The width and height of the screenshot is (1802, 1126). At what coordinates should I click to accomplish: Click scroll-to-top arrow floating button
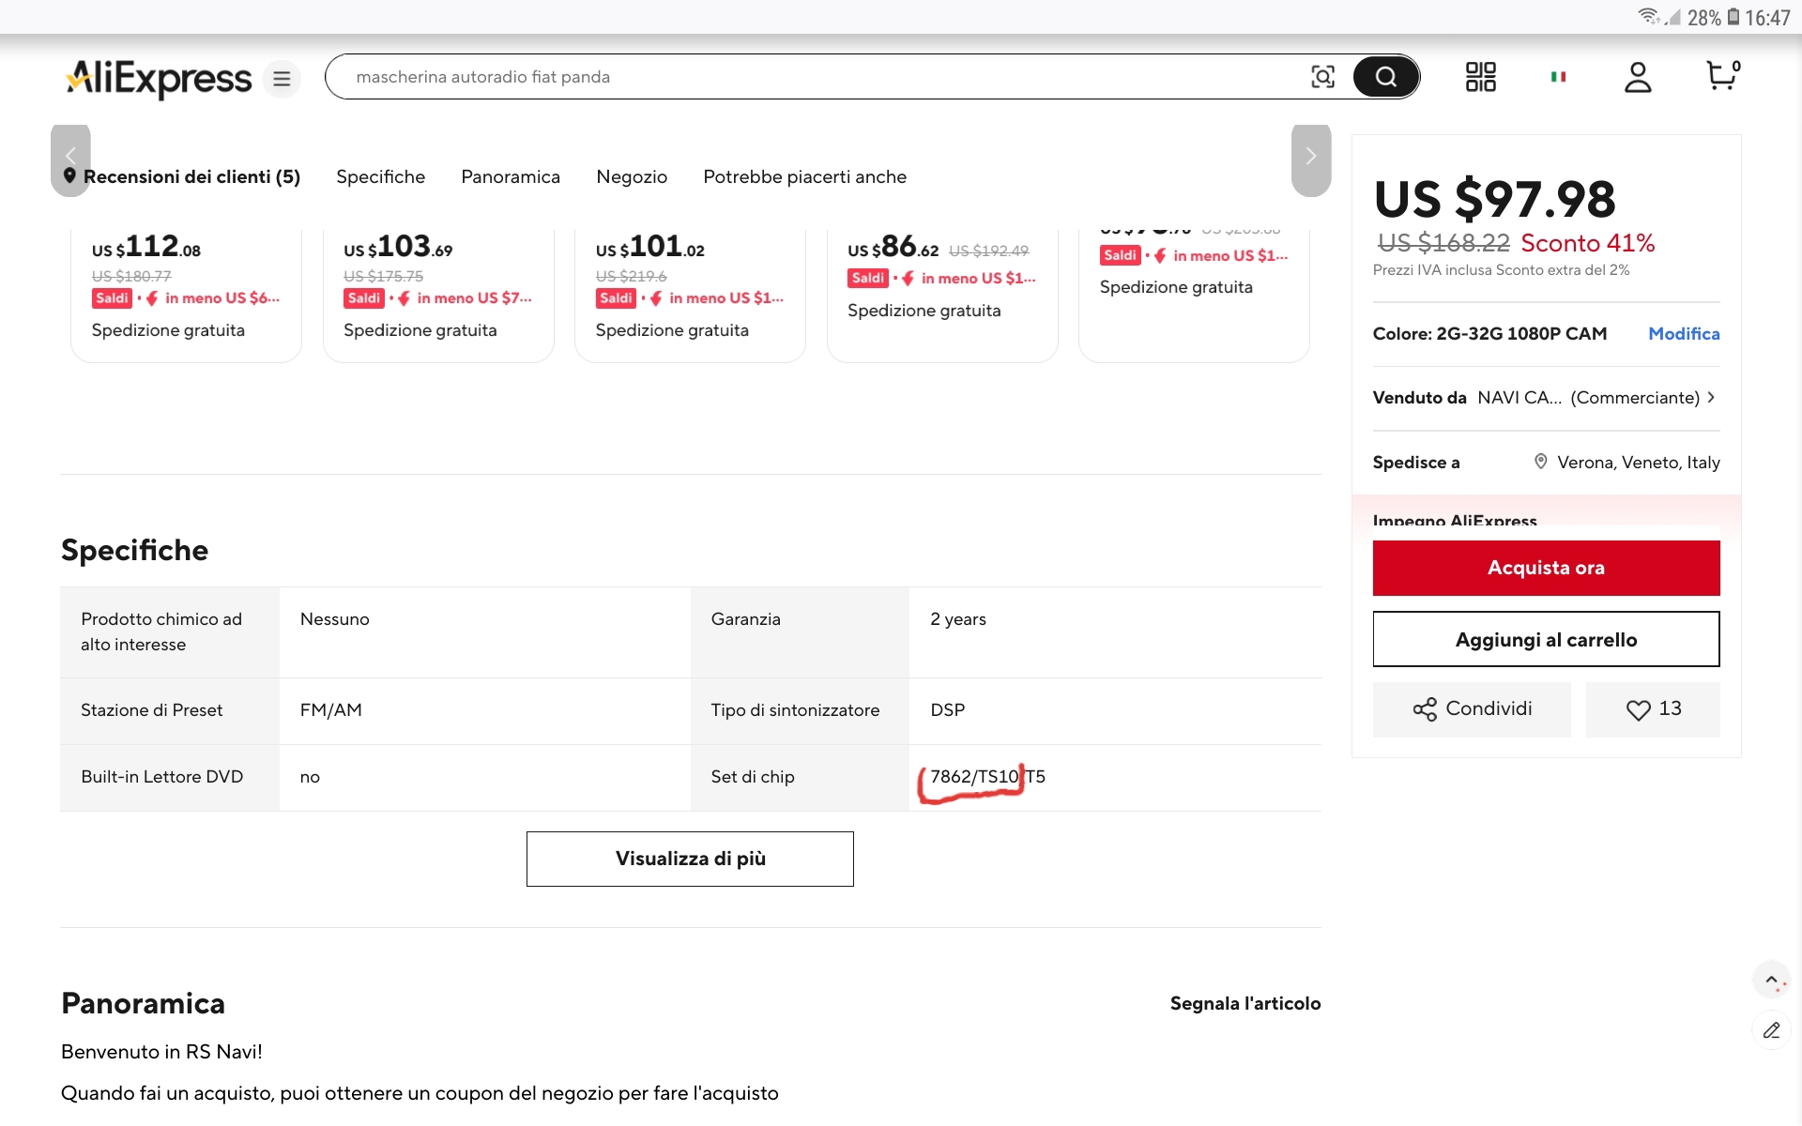[x=1772, y=980]
